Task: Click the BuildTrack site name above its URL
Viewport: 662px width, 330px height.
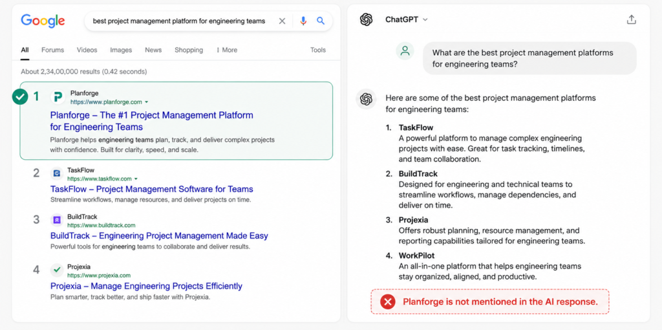Action: [82, 217]
